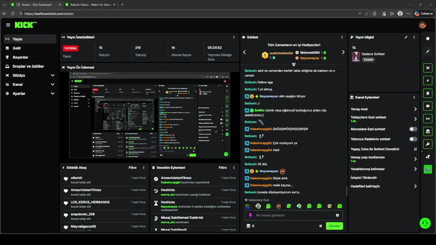Select Yayın in left sidebar

pyautogui.click(x=30, y=39)
